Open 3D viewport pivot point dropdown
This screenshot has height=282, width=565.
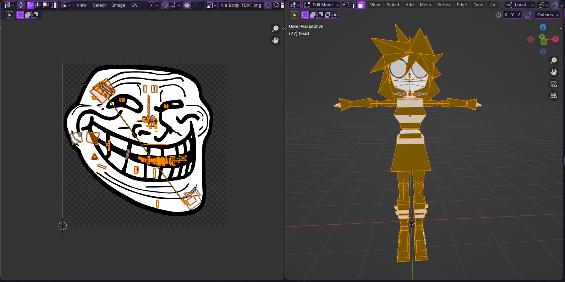543,5
